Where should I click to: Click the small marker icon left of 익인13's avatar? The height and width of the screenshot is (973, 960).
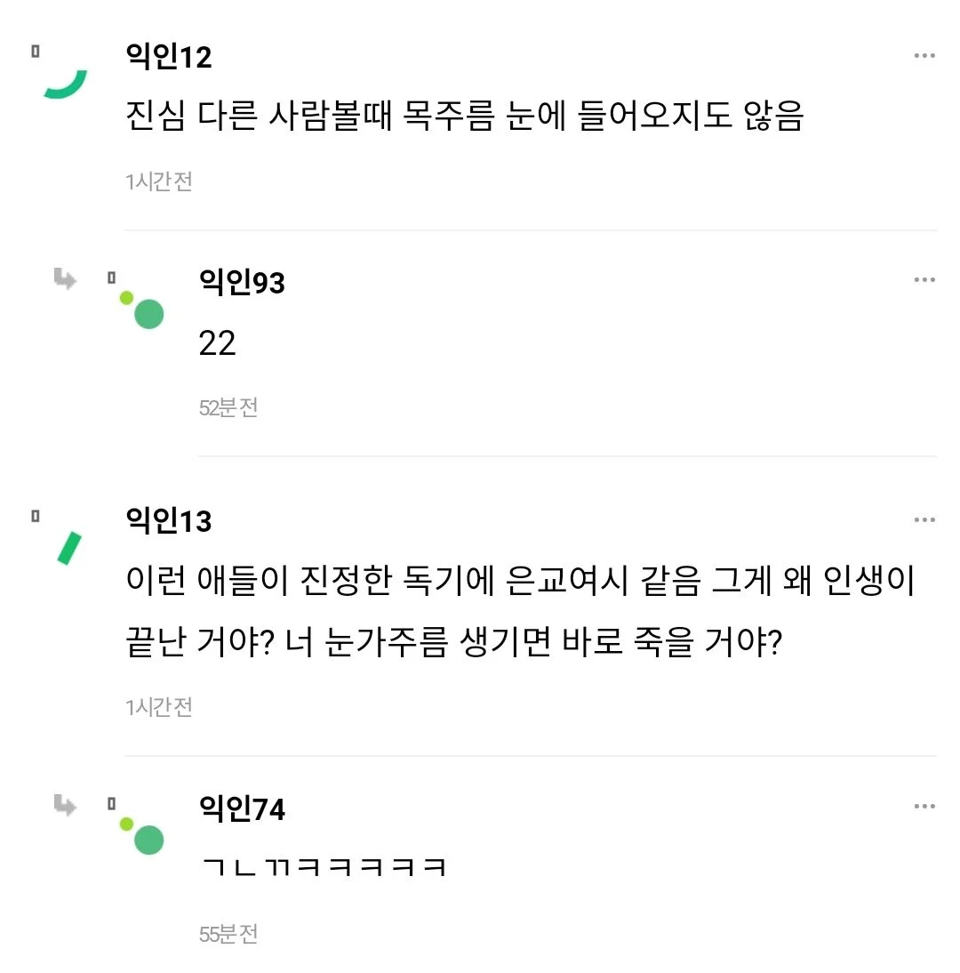click(36, 516)
